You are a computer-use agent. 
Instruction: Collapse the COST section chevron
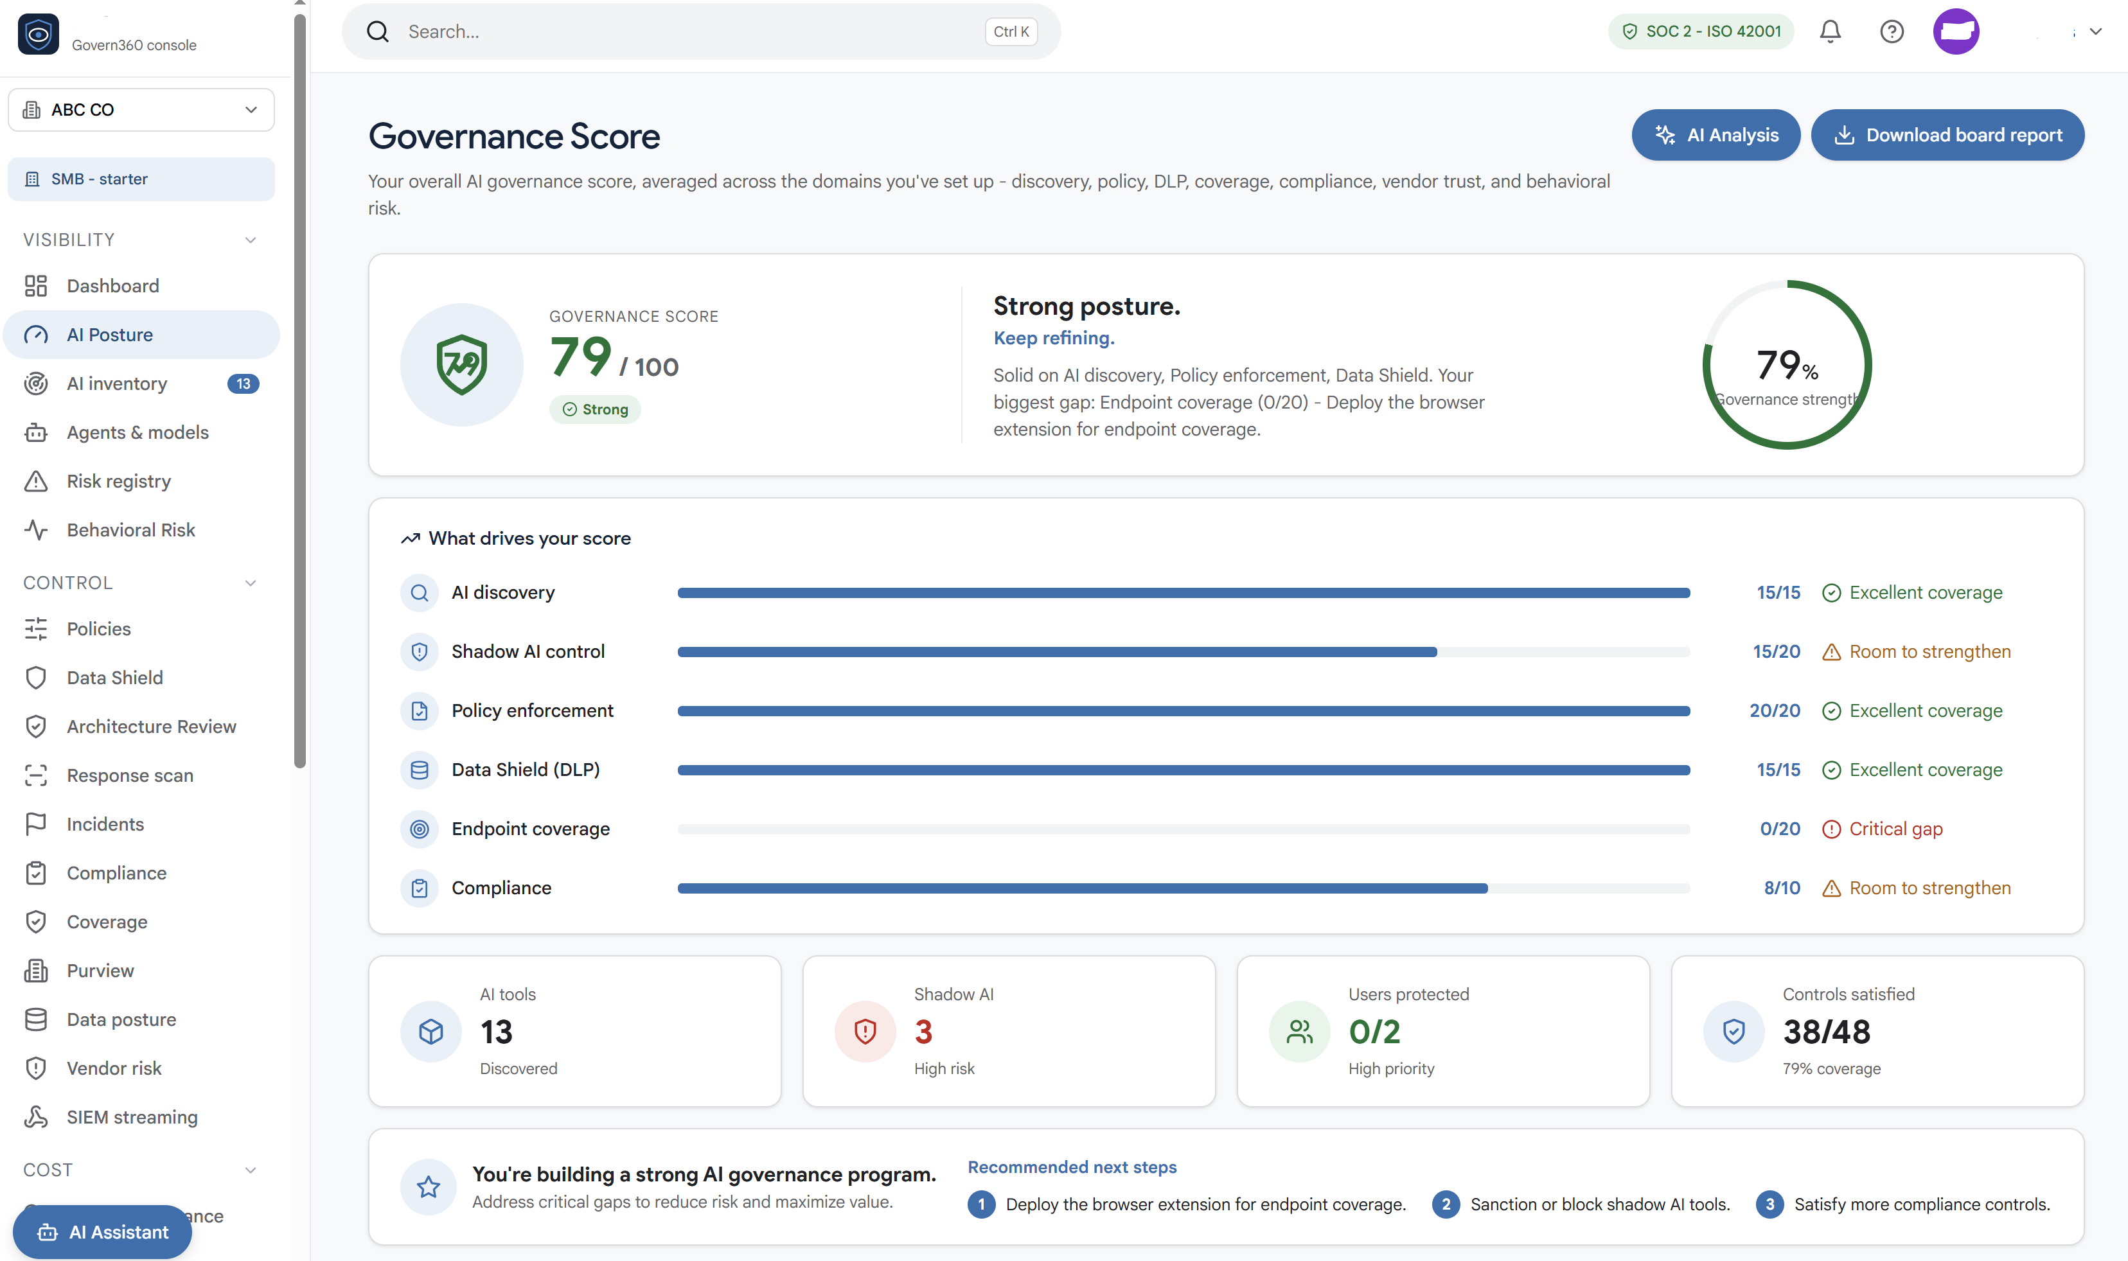click(x=251, y=1170)
